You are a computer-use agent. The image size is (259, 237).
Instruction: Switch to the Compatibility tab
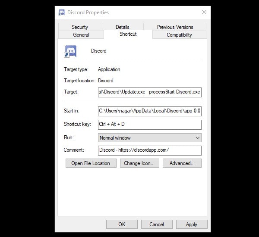click(179, 35)
